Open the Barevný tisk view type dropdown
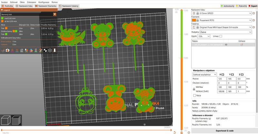 coord(29,14)
